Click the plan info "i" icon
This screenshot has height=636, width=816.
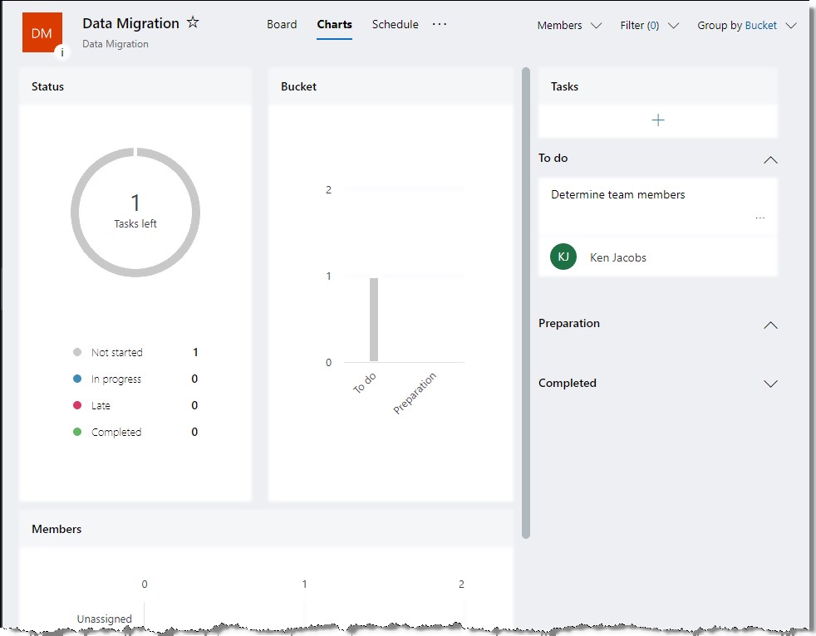[x=62, y=52]
